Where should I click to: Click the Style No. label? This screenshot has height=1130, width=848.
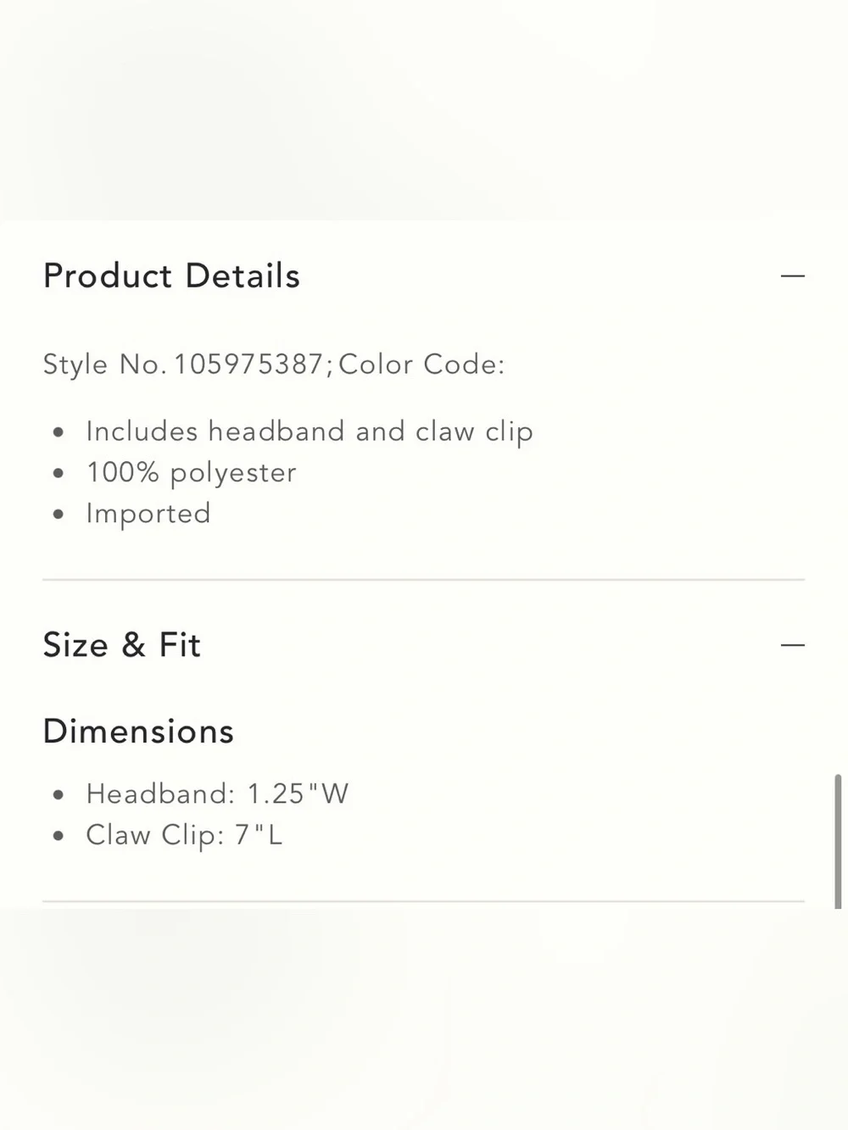pos(104,365)
